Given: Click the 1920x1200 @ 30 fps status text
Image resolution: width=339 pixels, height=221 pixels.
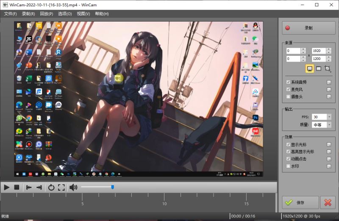Looking at the screenshot, I should pos(301,216).
